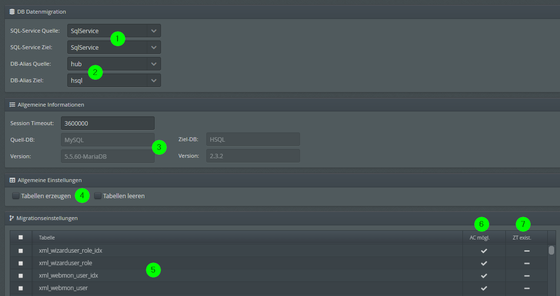The image size is (560, 296).
Task: Click the list icon beside Allgemeine Informationen
Action: click(12, 104)
